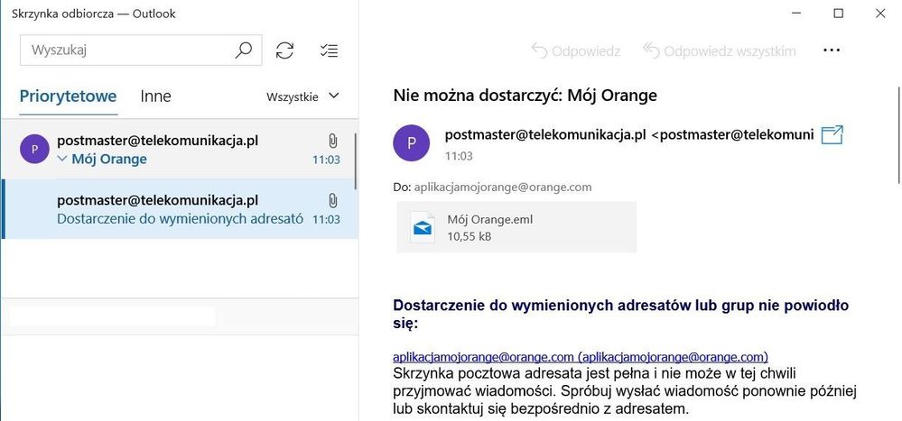Click 11:03 timestamp under sender name
Viewport: 902px width, 421px height.
pos(459,156)
